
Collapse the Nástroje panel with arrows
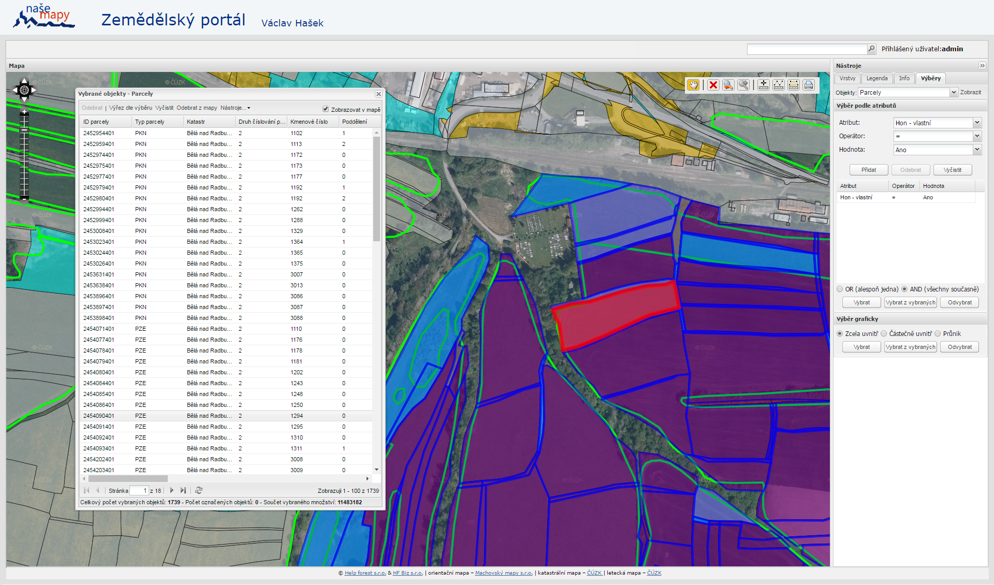point(982,65)
